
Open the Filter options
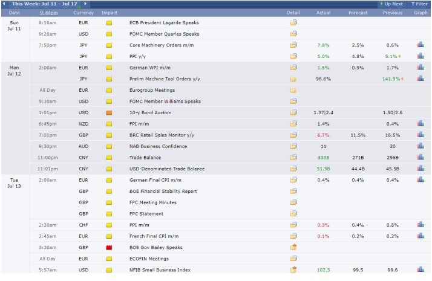click(419, 4)
